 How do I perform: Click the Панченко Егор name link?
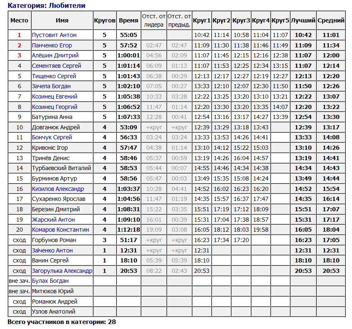(x=52, y=45)
